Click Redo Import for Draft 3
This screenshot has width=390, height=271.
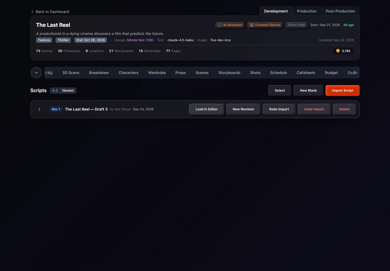coord(279,109)
